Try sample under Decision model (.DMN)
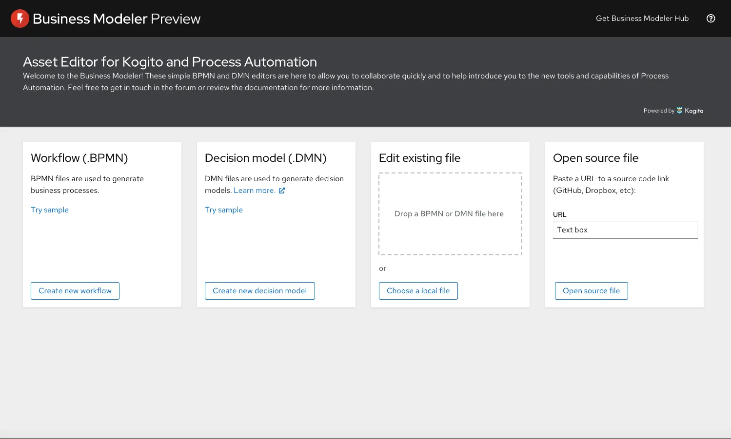This screenshot has height=439, width=731. coord(224,210)
